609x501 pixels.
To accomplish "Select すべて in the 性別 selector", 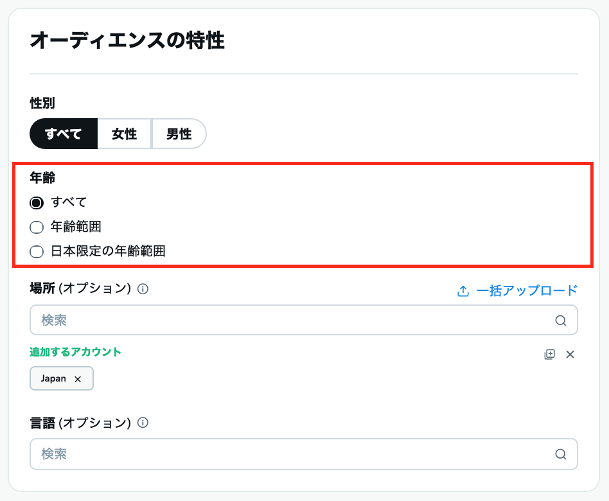I will [x=64, y=134].
